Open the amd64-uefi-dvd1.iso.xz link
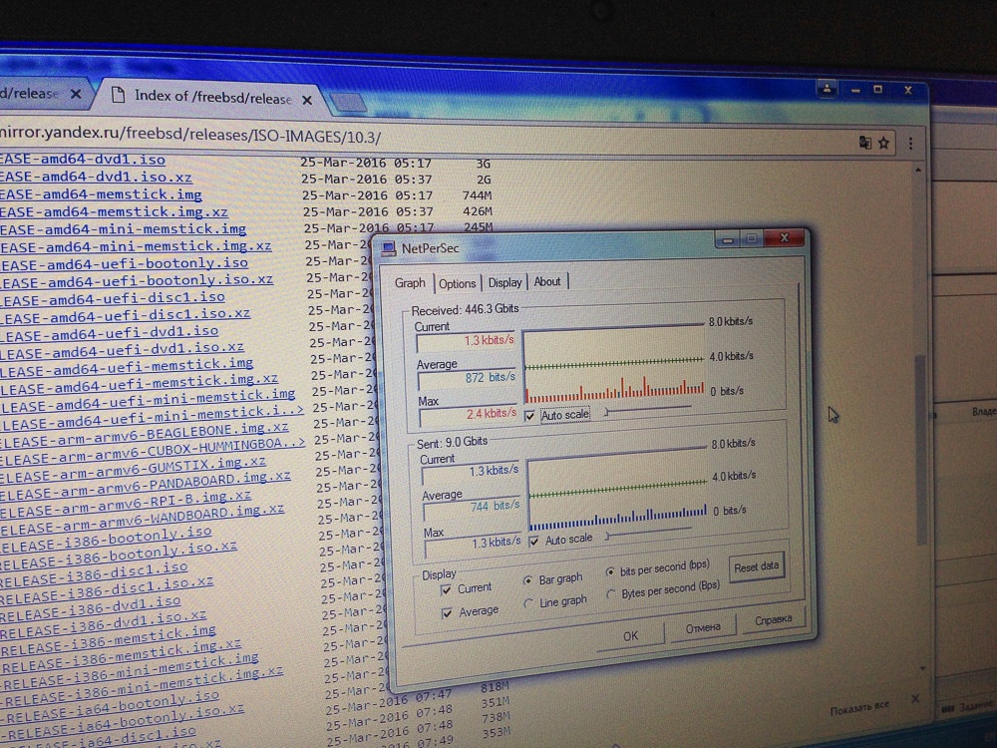 [122, 350]
